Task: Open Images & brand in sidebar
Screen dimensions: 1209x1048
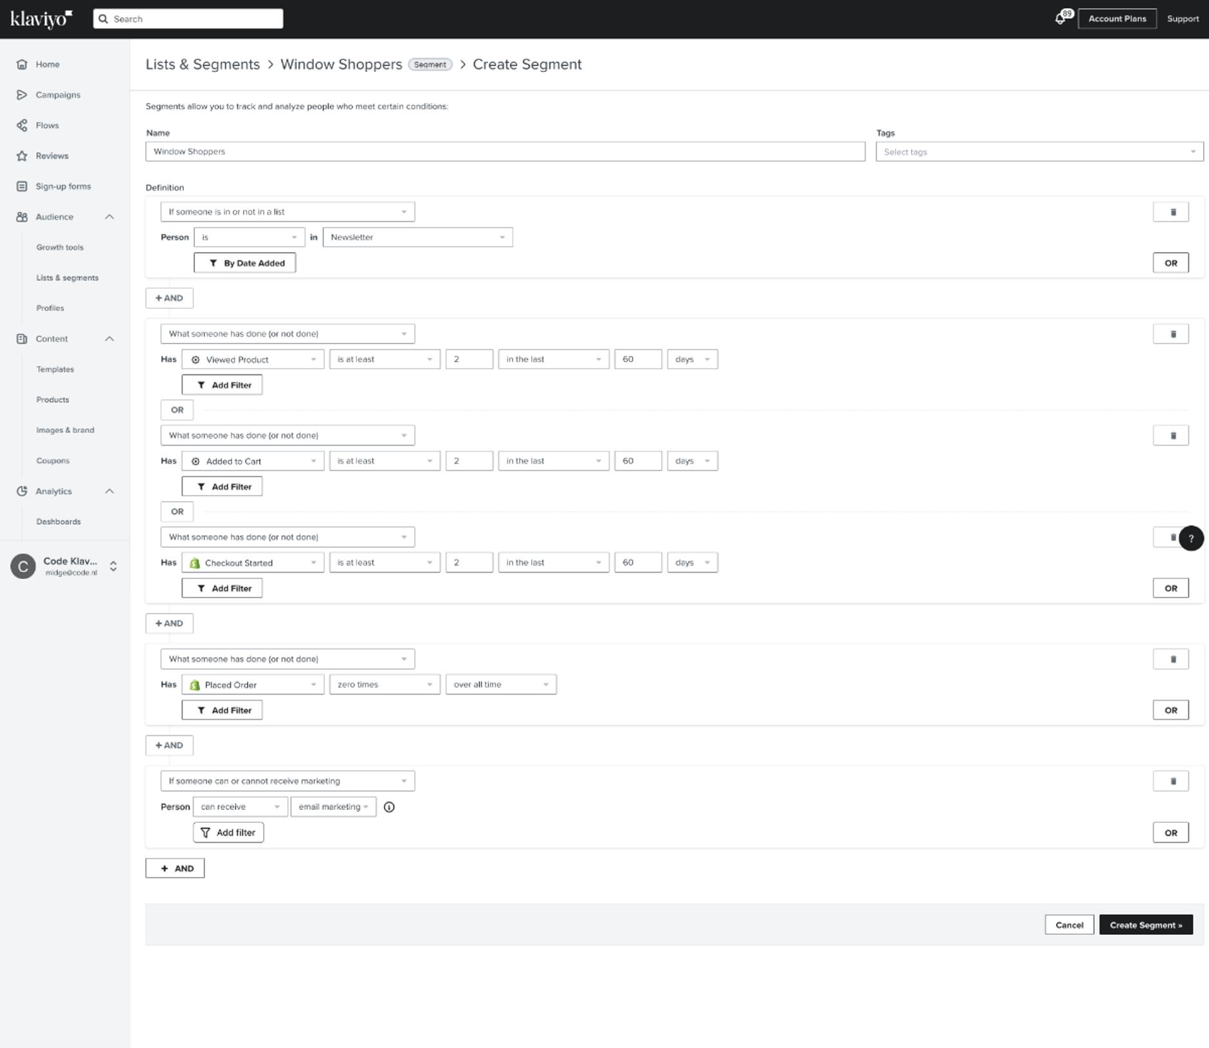Action: coord(65,430)
